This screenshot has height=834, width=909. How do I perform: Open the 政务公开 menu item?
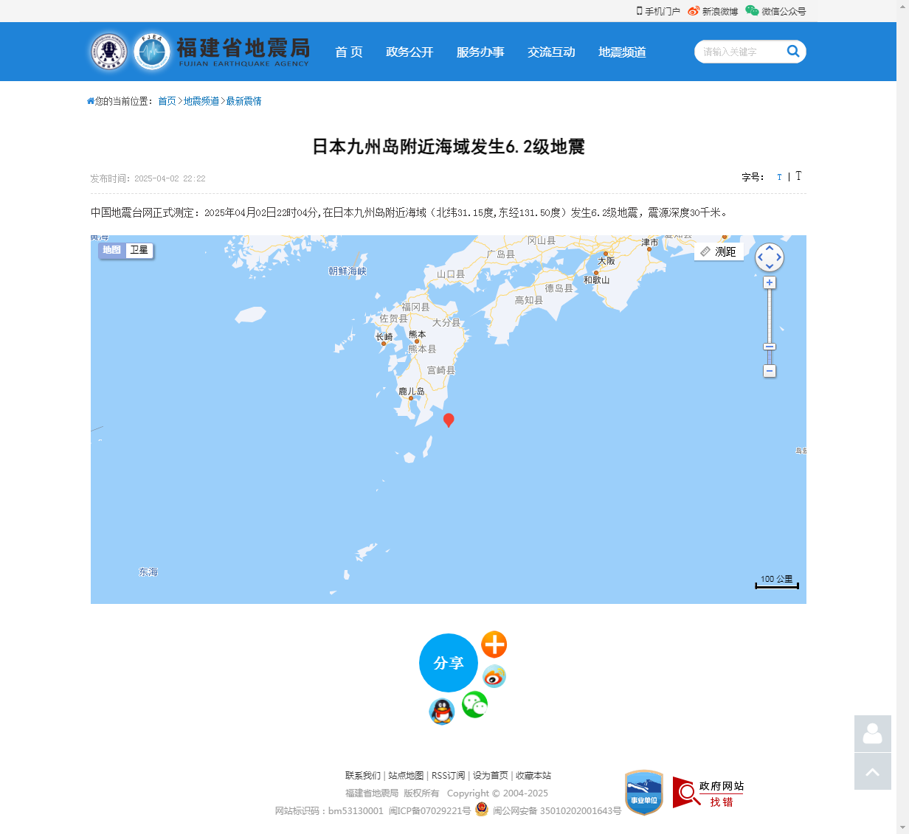pyautogui.click(x=409, y=52)
